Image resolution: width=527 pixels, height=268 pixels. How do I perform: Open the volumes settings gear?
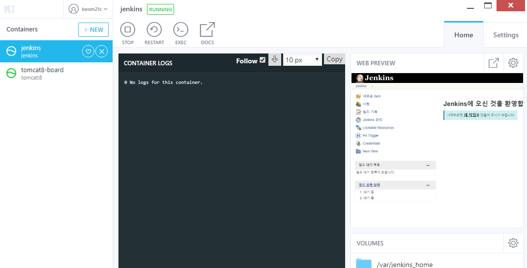[513, 243]
